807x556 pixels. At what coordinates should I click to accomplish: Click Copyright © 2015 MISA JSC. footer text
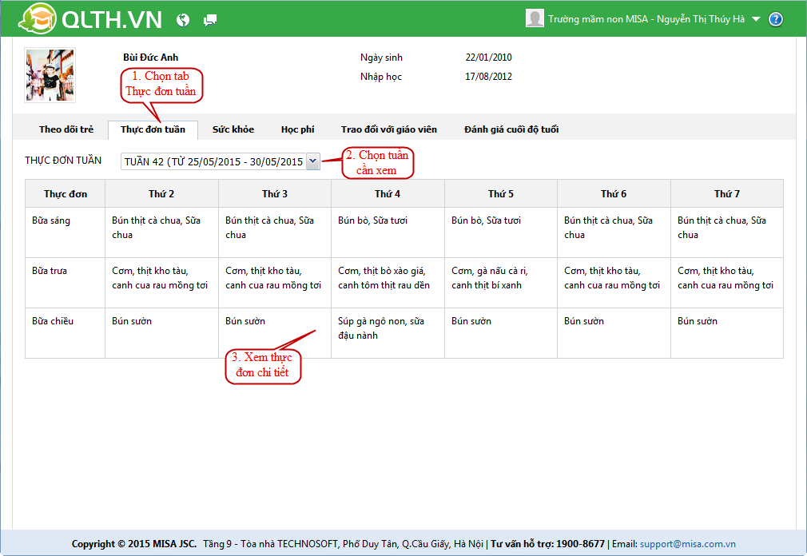pos(133,544)
